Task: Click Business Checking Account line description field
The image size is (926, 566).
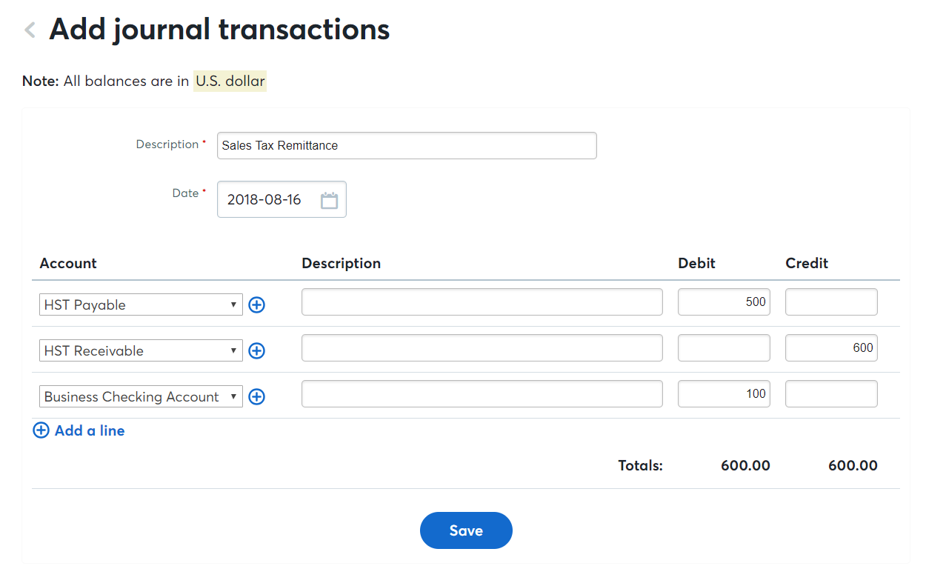Action: 482,393
